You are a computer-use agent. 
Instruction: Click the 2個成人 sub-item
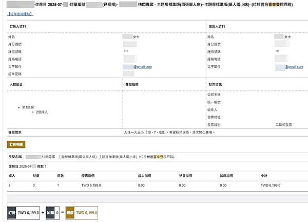click(x=42, y=112)
